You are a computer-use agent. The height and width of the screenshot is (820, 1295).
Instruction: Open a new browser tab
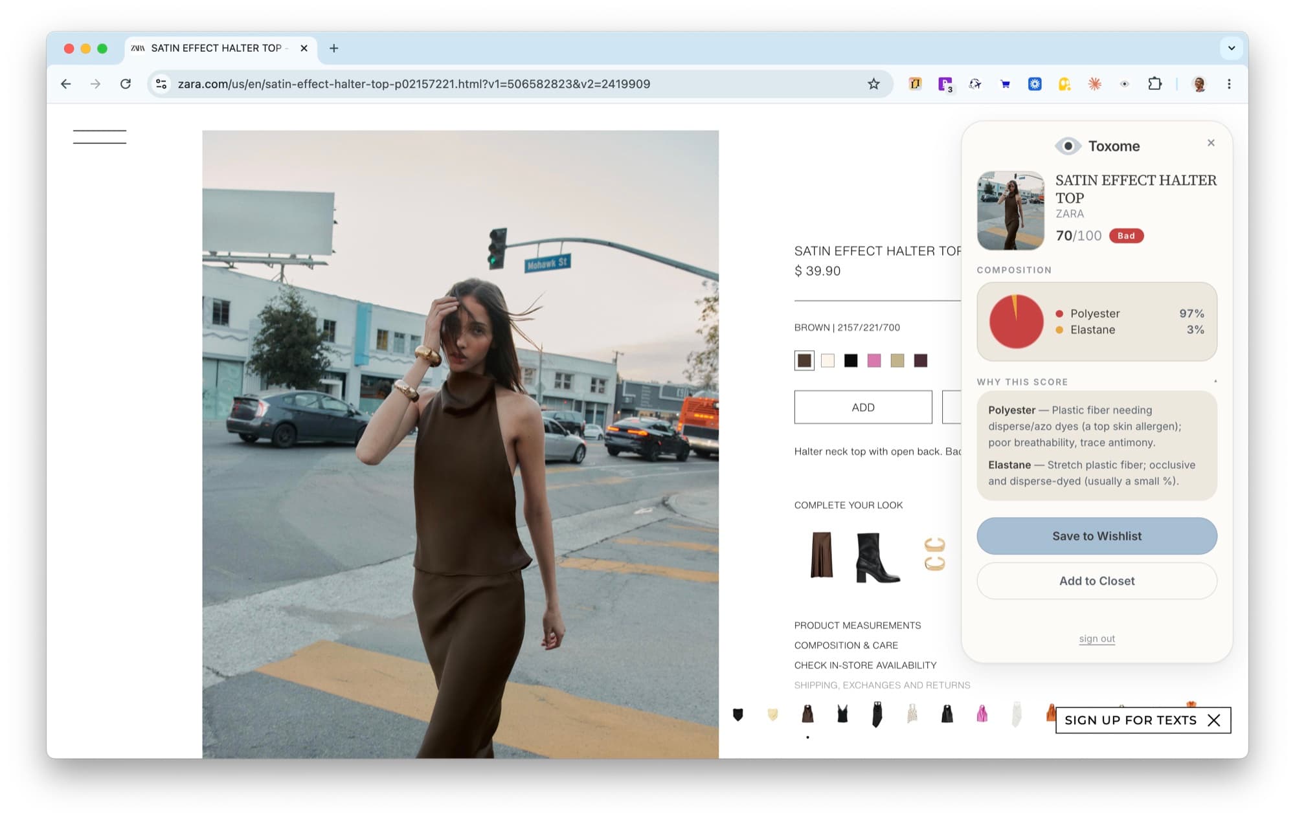tap(333, 49)
